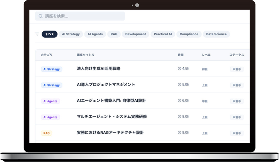Sort by レベル column header
This screenshot has height=162, width=279.
pyautogui.click(x=206, y=55)
